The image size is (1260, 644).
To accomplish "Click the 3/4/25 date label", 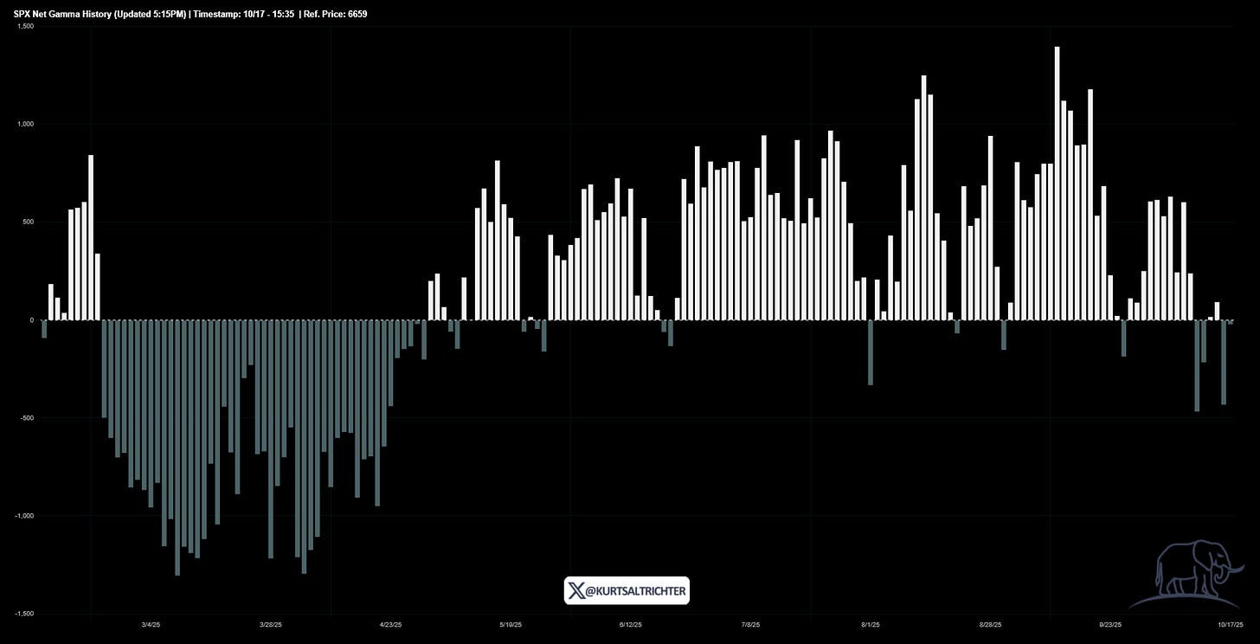I will (x=150, y=624).
